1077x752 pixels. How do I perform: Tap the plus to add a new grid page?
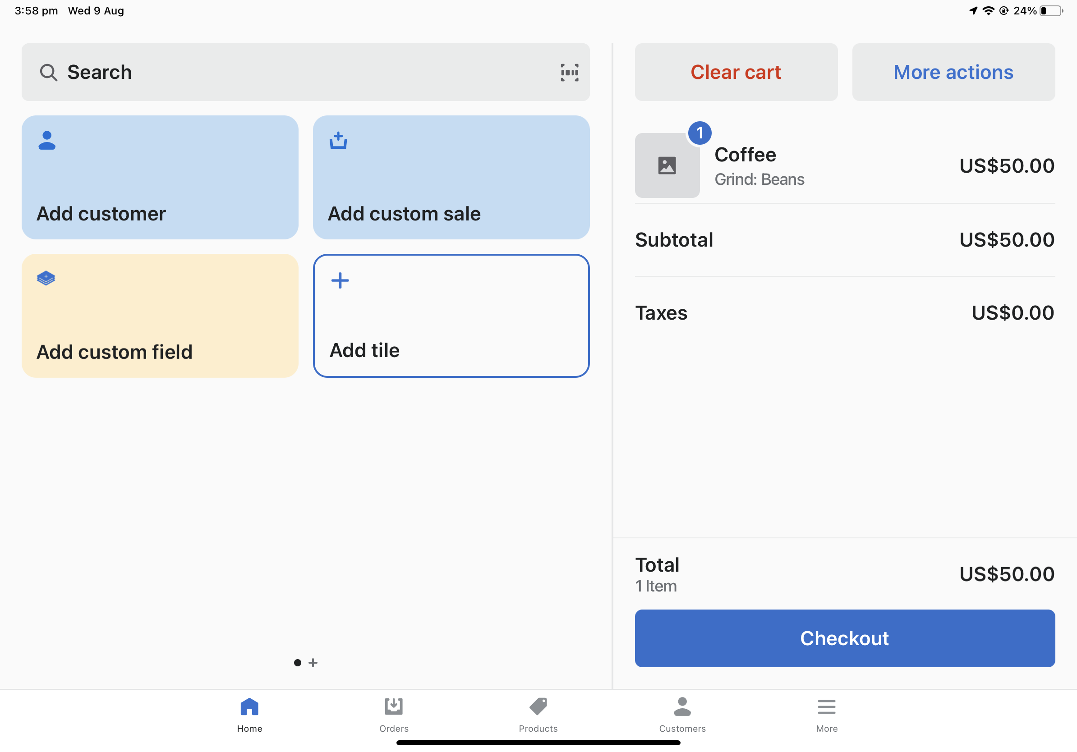(x=313, y=662)
